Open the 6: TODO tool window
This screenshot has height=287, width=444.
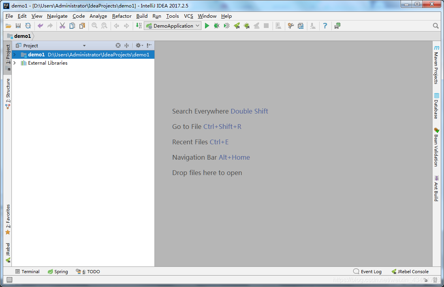tap(88, 272)
